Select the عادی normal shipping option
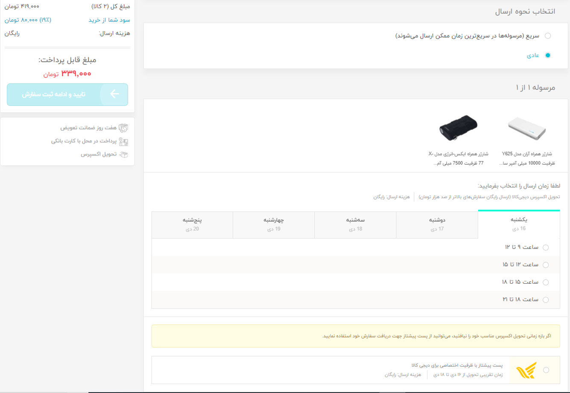This screenshot has height=393, width=570. click(x=548, y=55)
